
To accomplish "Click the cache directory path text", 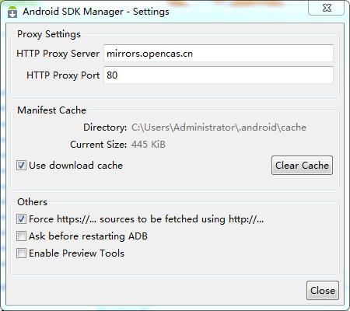I will pos(219,128).
